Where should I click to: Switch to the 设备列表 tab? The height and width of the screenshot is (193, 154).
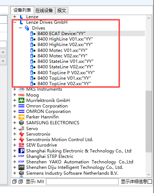pyautogui.click(x=22, y=10)
